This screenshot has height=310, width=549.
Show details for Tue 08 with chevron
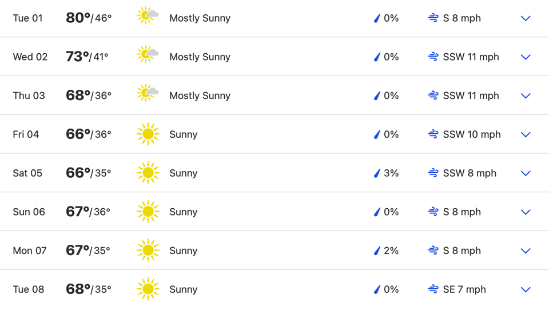click(x=526, y=289)
